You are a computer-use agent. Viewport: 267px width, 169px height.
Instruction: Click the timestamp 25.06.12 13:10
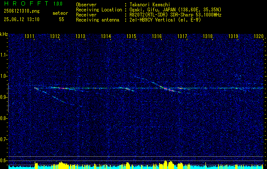coord(22,19)
